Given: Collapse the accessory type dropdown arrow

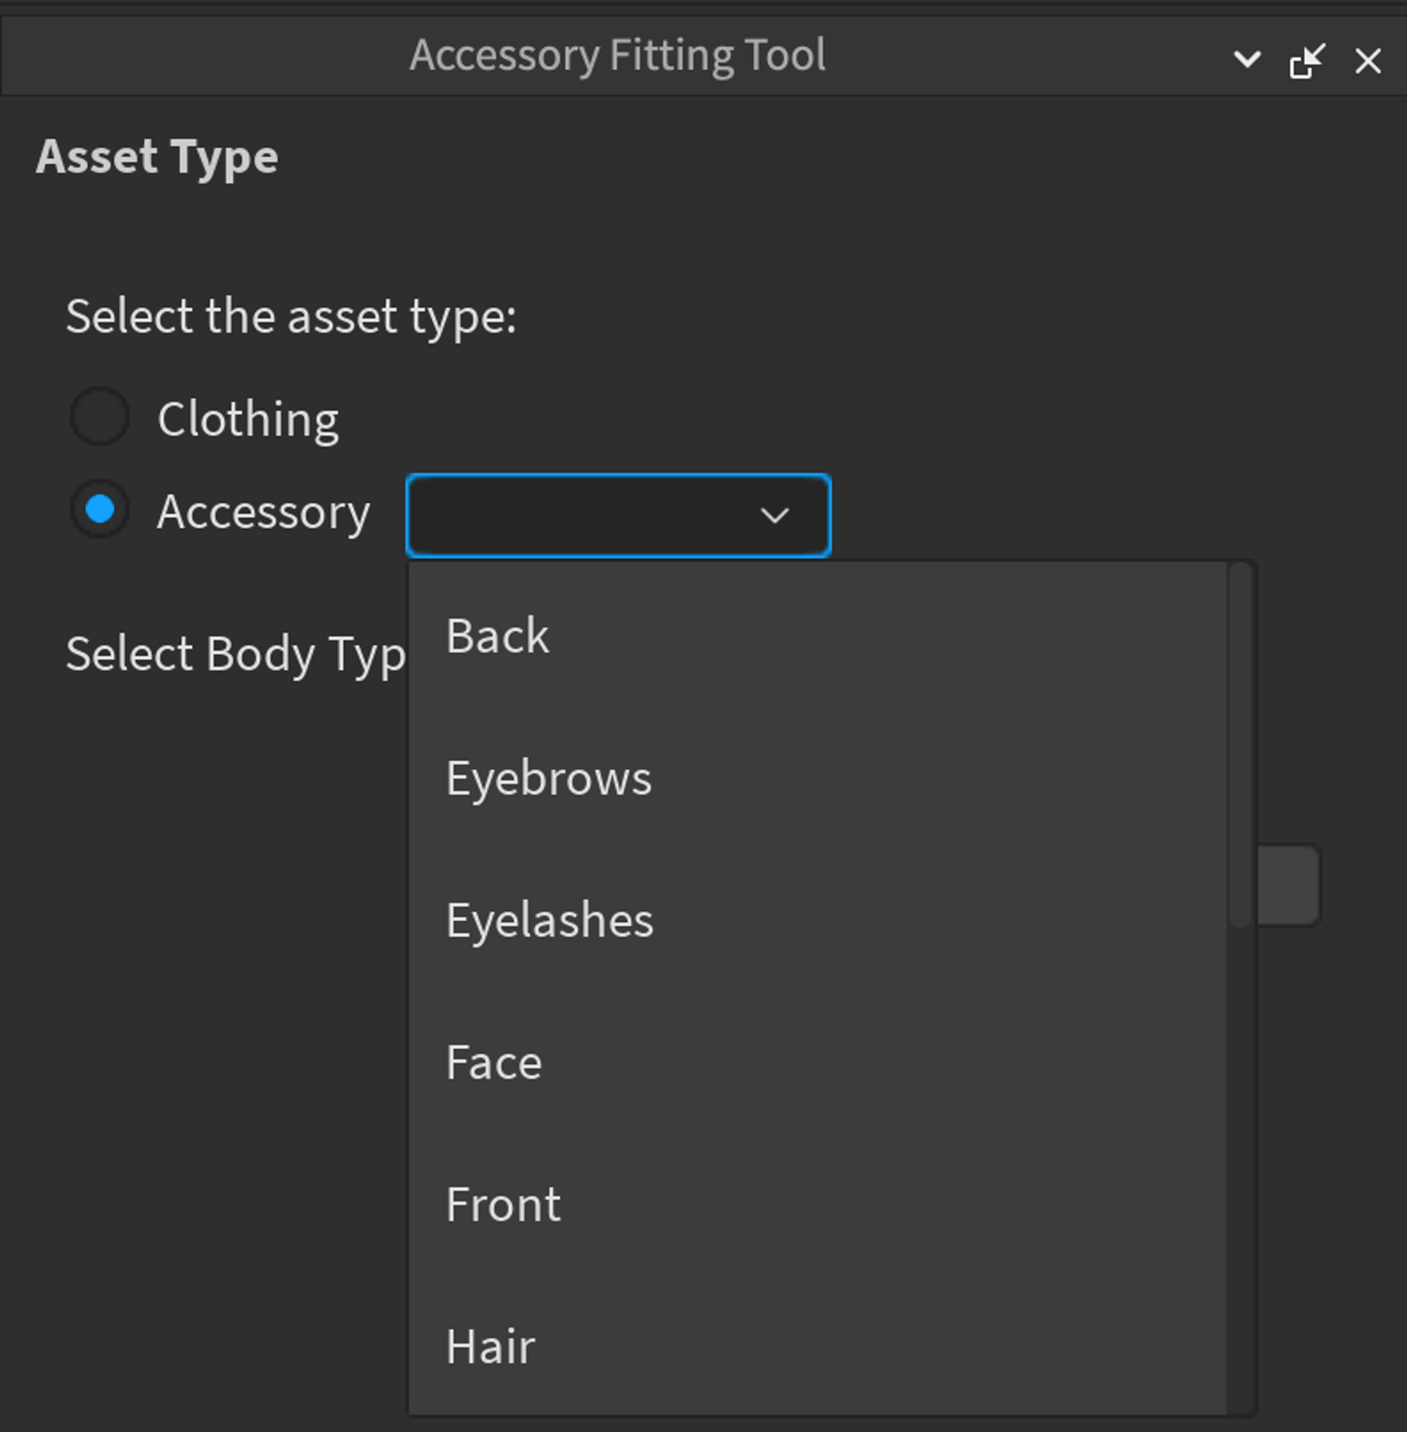Looking at the screenshot, I should (775, 515).
